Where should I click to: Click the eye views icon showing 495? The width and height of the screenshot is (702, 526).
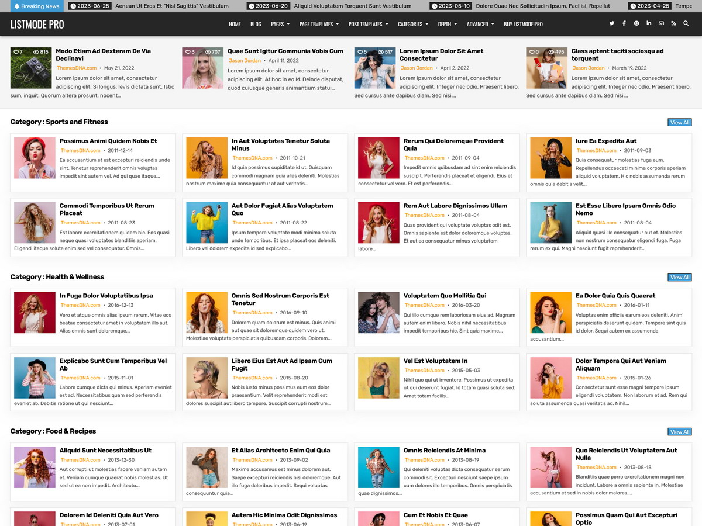(x=552, y=52)
